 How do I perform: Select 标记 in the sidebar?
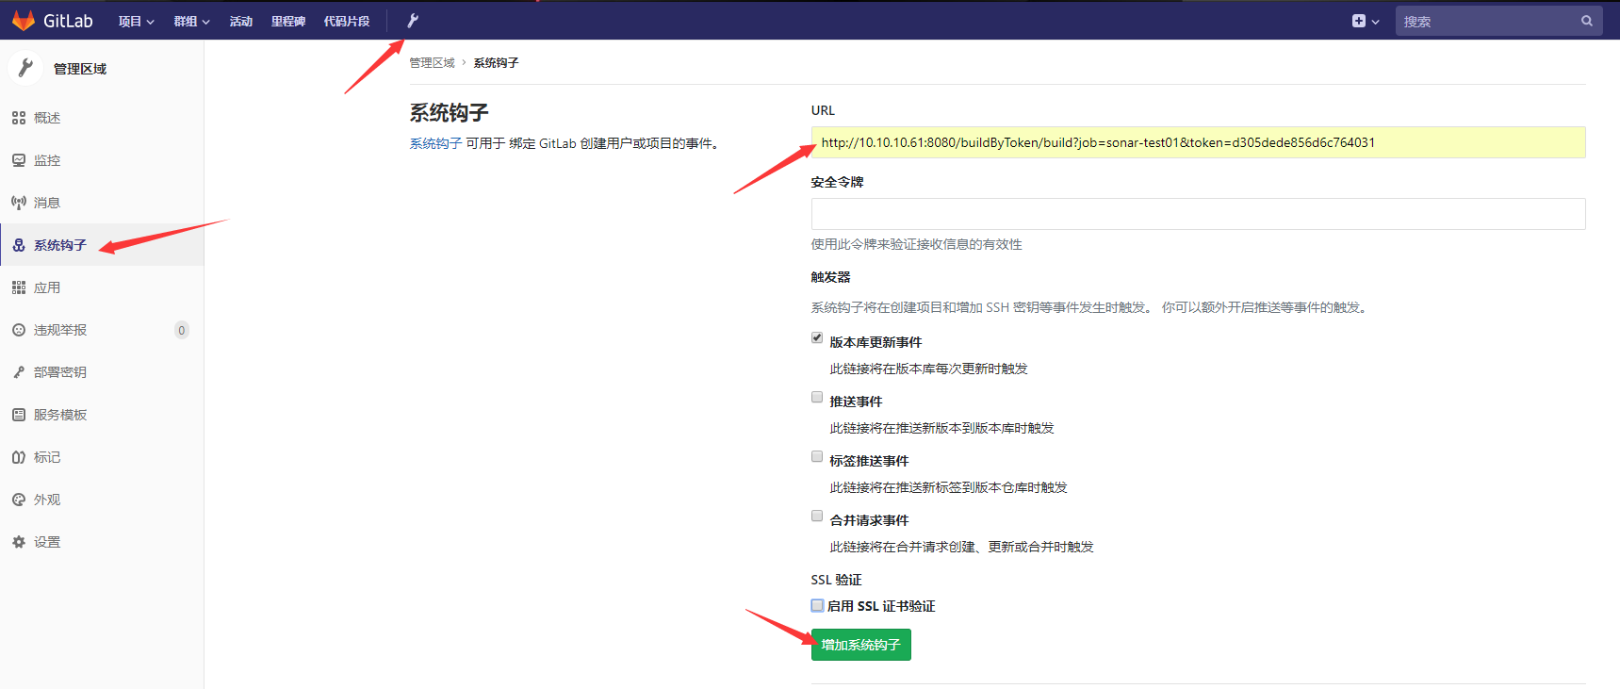click(102, 457)
